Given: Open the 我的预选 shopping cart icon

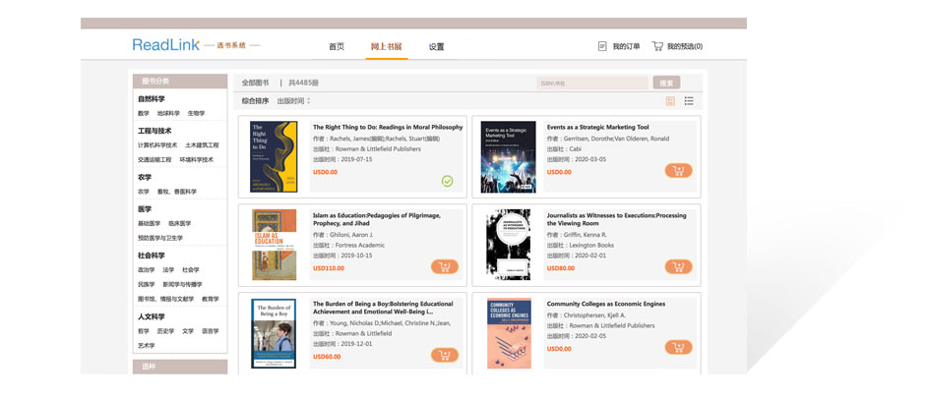Looking at the screenshot, I should pyautogui.click(x=657, y=46).
